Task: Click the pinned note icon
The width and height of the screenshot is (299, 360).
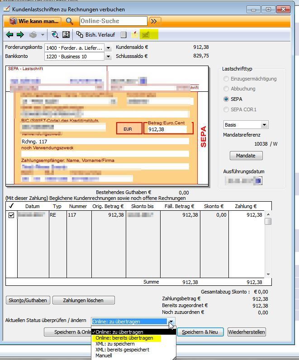Action: [x=135, y=35]
